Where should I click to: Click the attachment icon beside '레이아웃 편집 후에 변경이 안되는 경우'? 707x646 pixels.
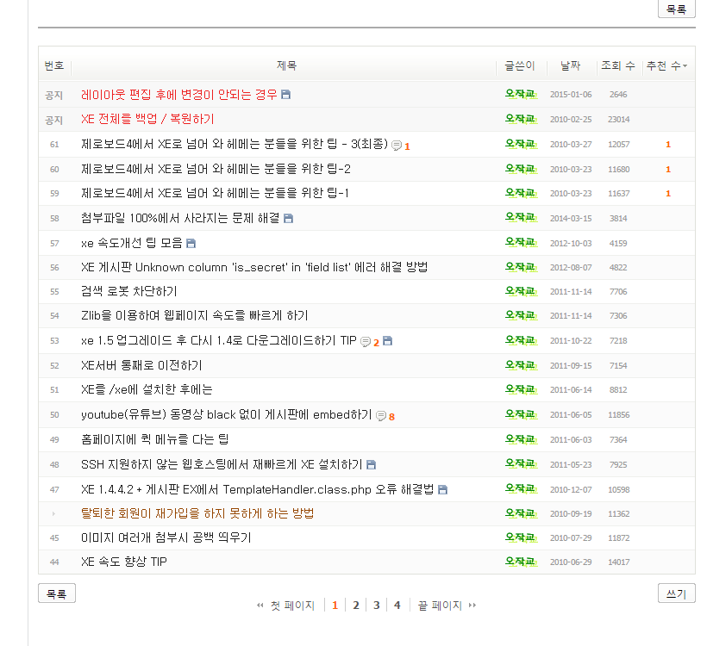(x=285, y=95)
